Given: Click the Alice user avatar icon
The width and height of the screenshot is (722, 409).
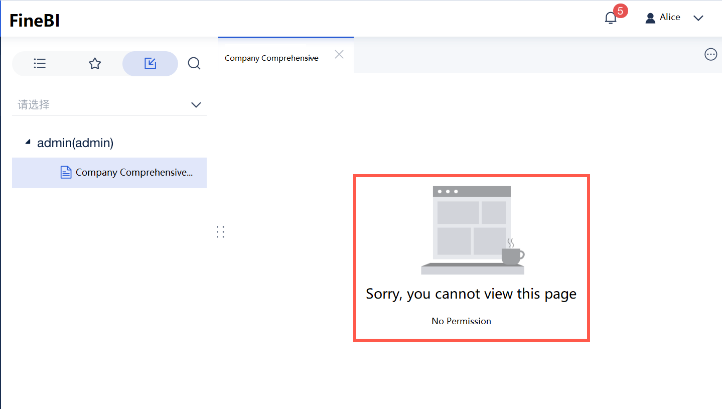Looking at the screenshot, I should coord(649,17).
